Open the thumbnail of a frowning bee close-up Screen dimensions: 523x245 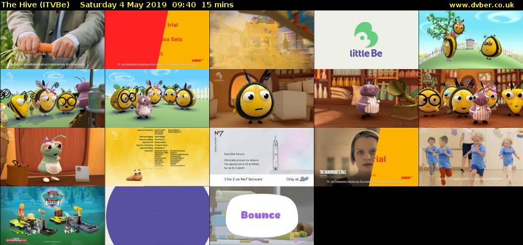pos(261,98)
